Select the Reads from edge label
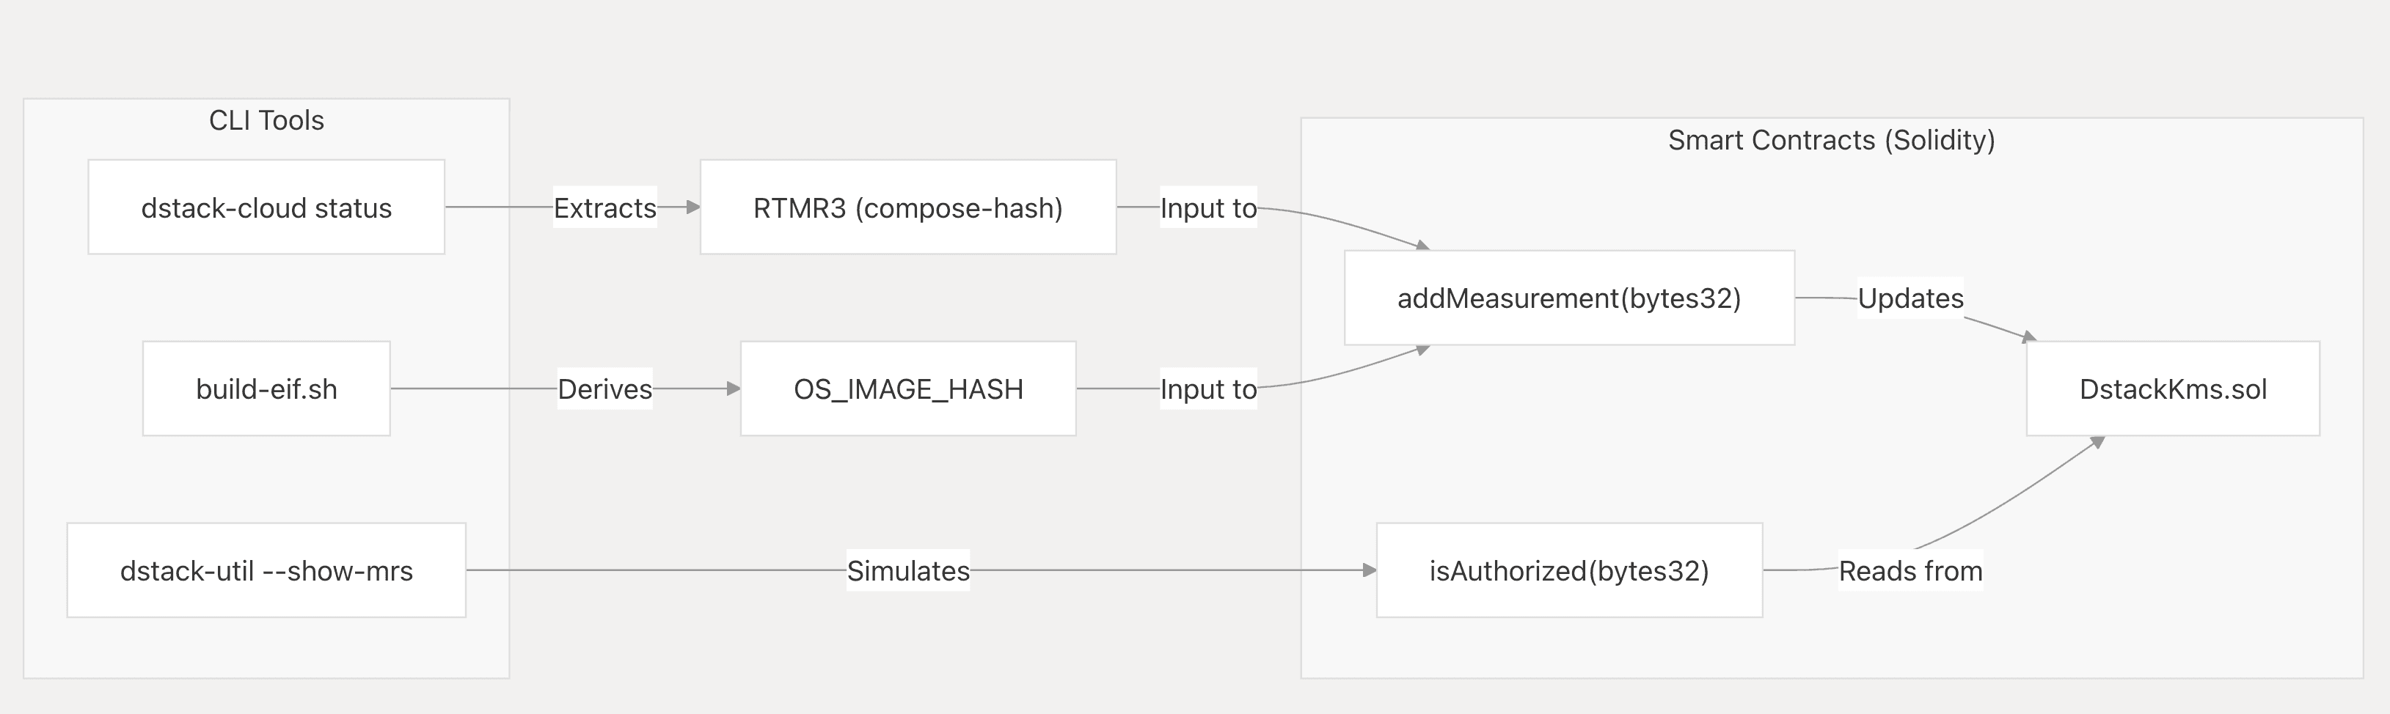Image resolution: width=2390 pixels, height=714 pixels. tap(1910, 570)
